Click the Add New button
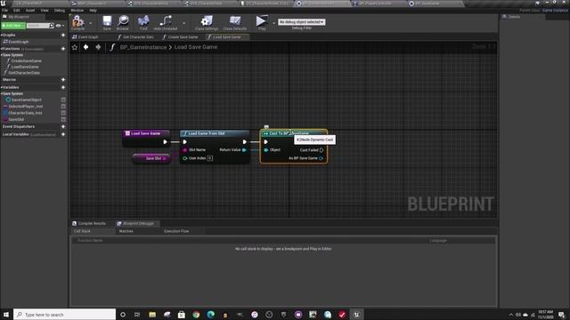570x320 pixels. [13, 26]
